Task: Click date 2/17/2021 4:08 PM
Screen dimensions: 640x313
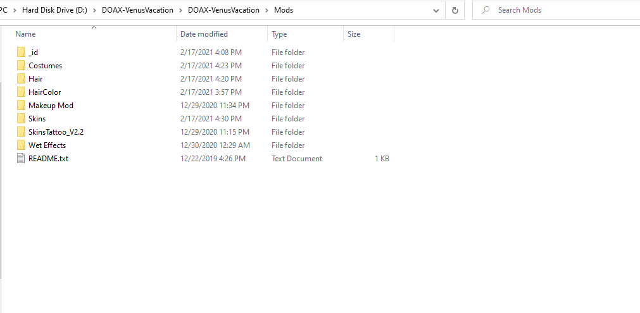Action: (x=211, y=52)
